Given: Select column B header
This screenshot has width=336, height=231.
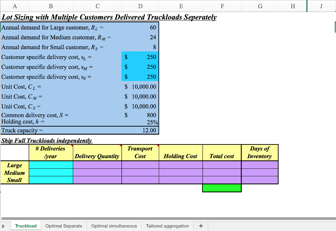Looking at the screenshot, I should (x=51, y=6).
